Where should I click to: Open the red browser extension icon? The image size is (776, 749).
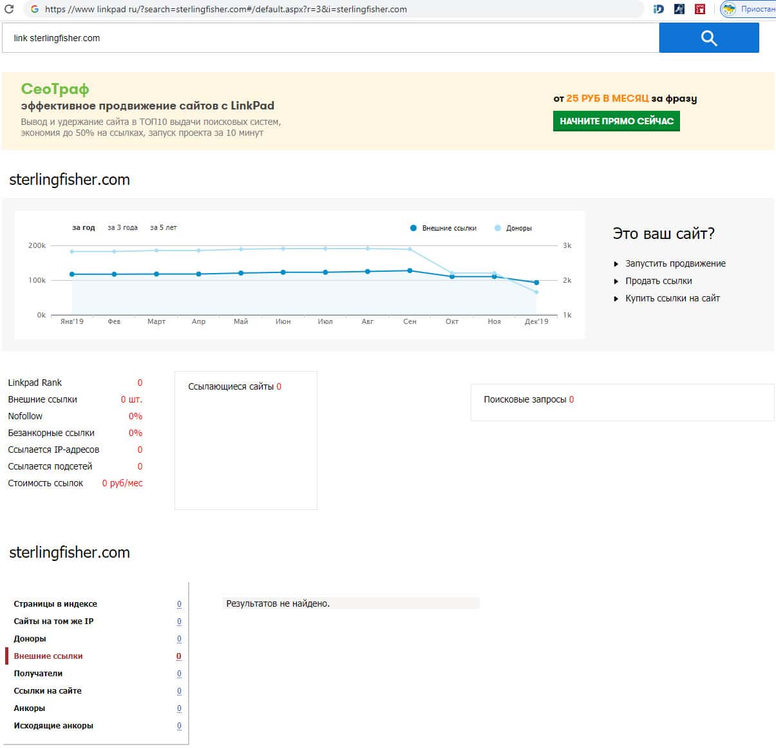click(699, 9)
